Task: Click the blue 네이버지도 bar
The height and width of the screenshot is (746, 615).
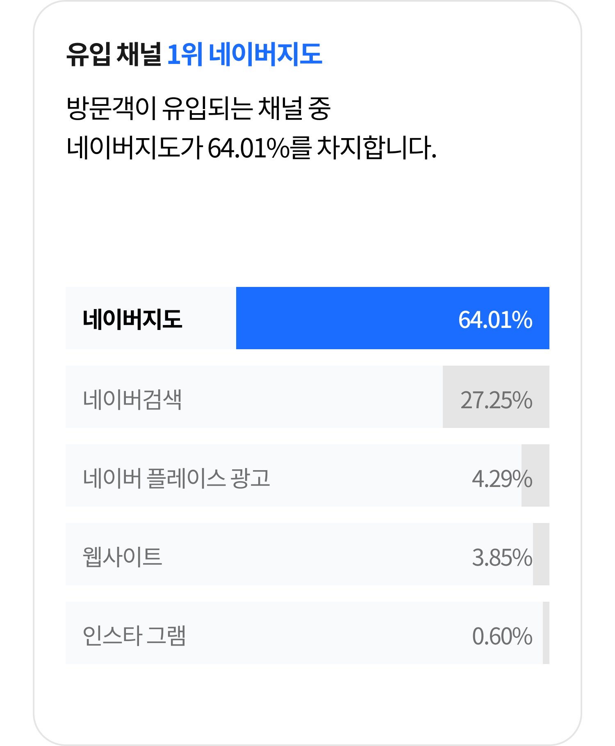Action: (392, 318)
